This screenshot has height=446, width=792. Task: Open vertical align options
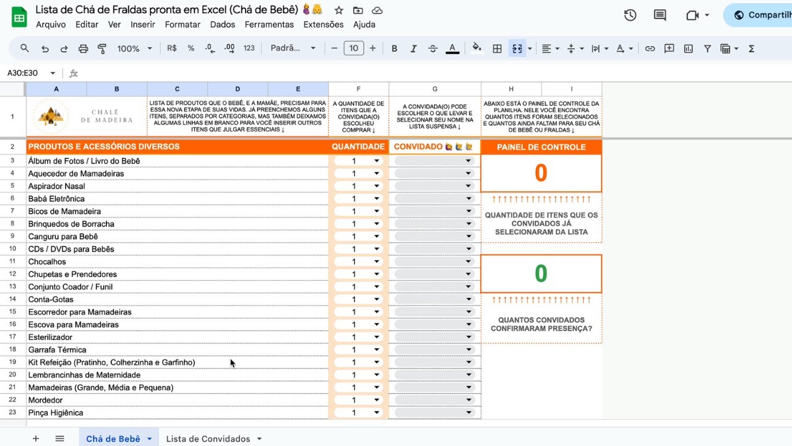click(575, 48)
